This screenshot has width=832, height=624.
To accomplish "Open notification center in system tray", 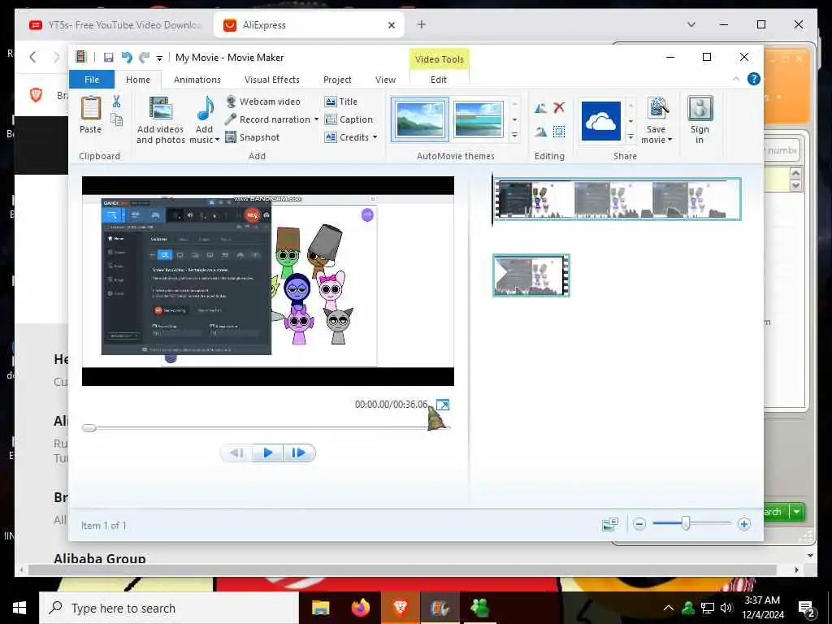I will click(807, 609).
